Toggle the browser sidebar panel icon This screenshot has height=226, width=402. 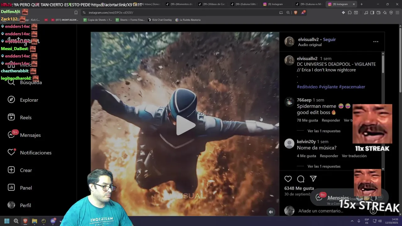tap(372, 13)
